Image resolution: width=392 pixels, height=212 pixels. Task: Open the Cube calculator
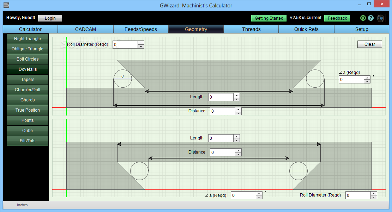tap(28, 131)
